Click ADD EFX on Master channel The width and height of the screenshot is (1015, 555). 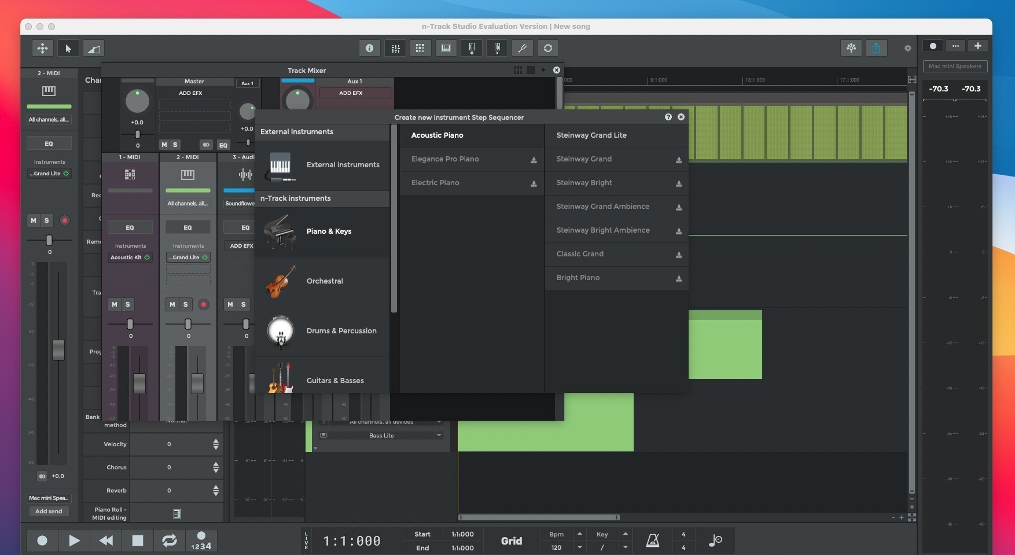pyautogui.click(x=190, y=93)
